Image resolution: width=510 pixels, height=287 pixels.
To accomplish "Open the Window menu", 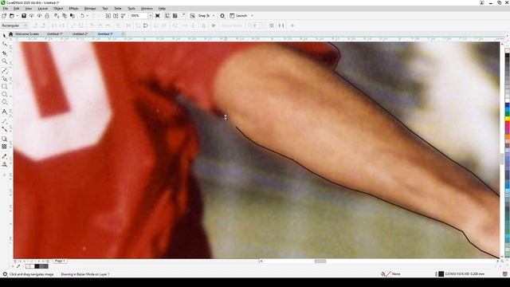I will point(147,9).
